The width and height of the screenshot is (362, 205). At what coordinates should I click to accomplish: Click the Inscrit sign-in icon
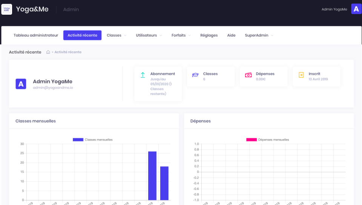pyautogui.click(x=301, y=75)
